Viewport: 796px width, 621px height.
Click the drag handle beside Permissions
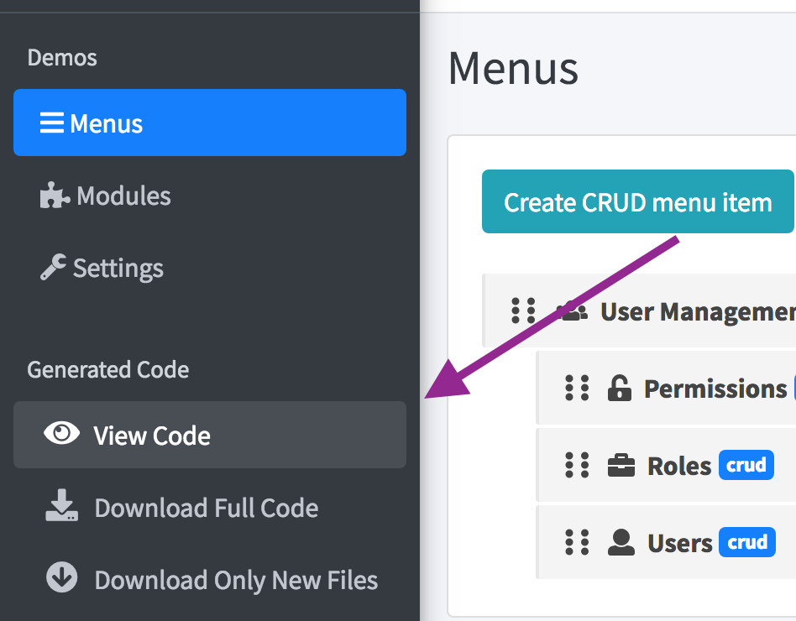[577, 388]
